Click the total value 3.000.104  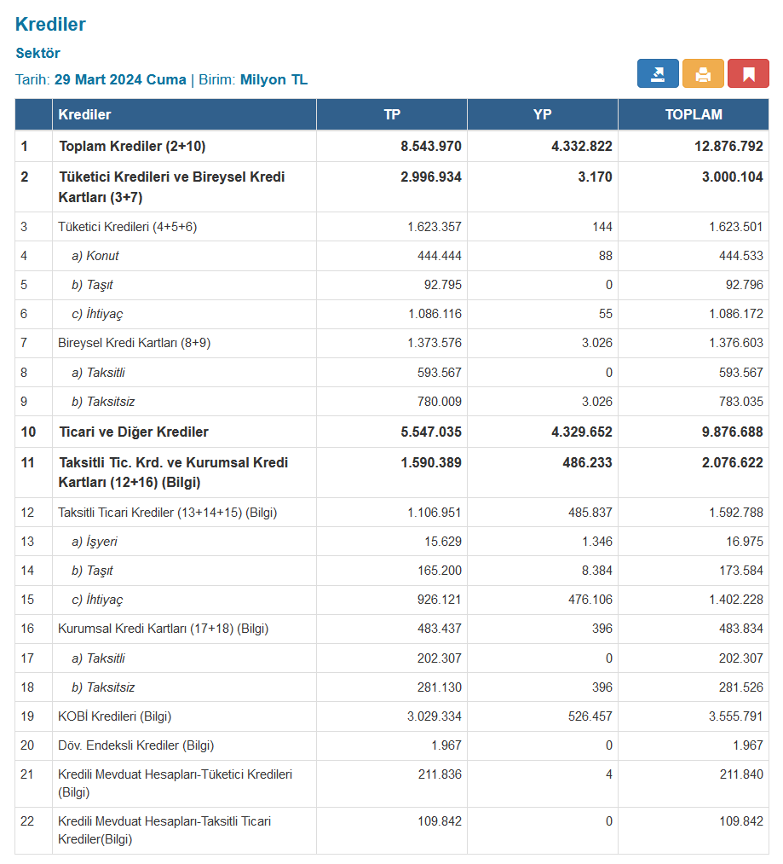(x=733, y=177)
